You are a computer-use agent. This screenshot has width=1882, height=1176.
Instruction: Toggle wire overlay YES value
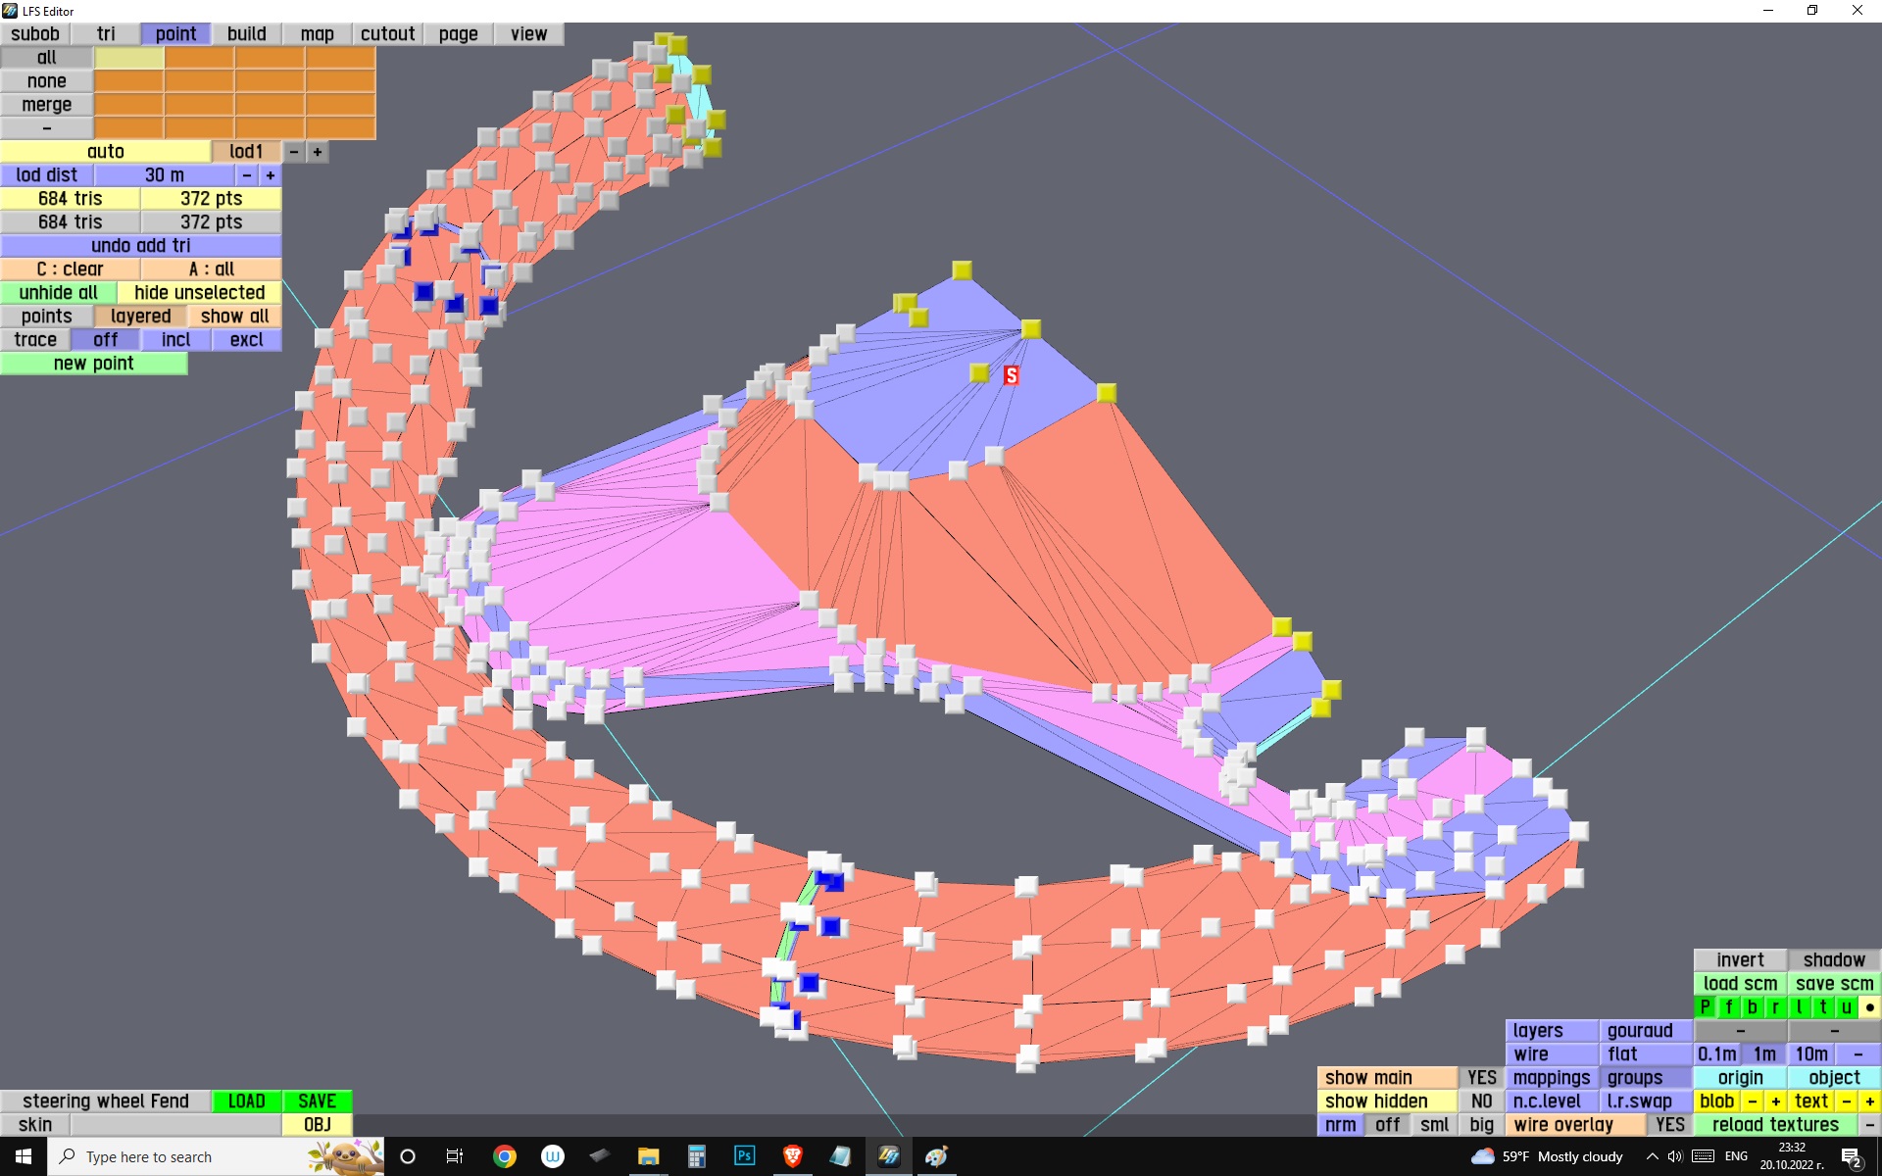click(1669, 1125)
